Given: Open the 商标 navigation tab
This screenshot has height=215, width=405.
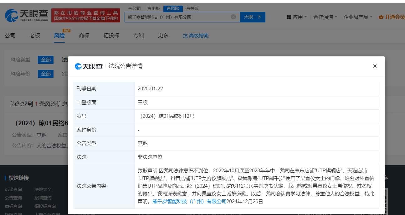Looking at the screenshot, I should 84,36.
